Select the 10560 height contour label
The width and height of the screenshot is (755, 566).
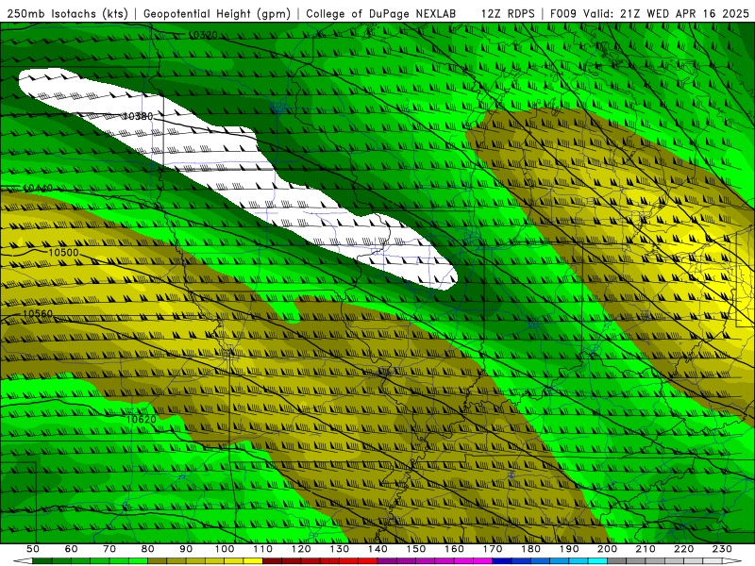tap(38, 314)
